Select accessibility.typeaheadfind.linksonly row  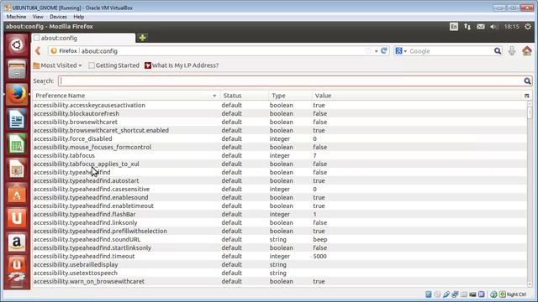coord(280,222)
